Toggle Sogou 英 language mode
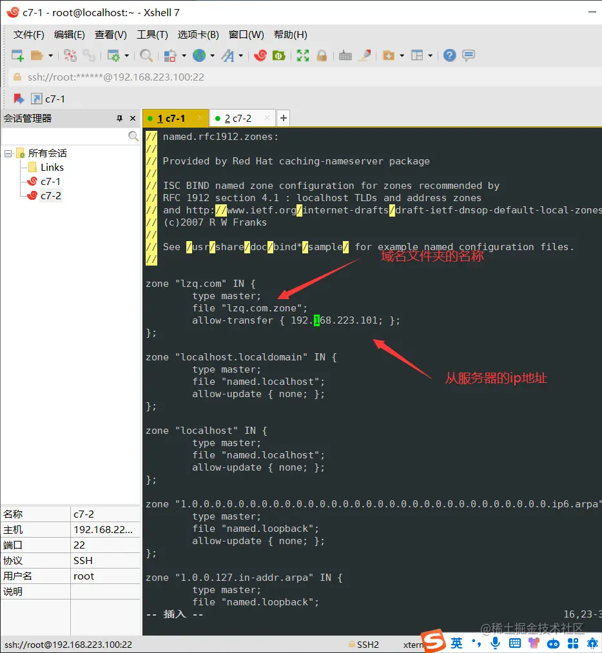This screenshot has width=602, height=653. point(457,643)
